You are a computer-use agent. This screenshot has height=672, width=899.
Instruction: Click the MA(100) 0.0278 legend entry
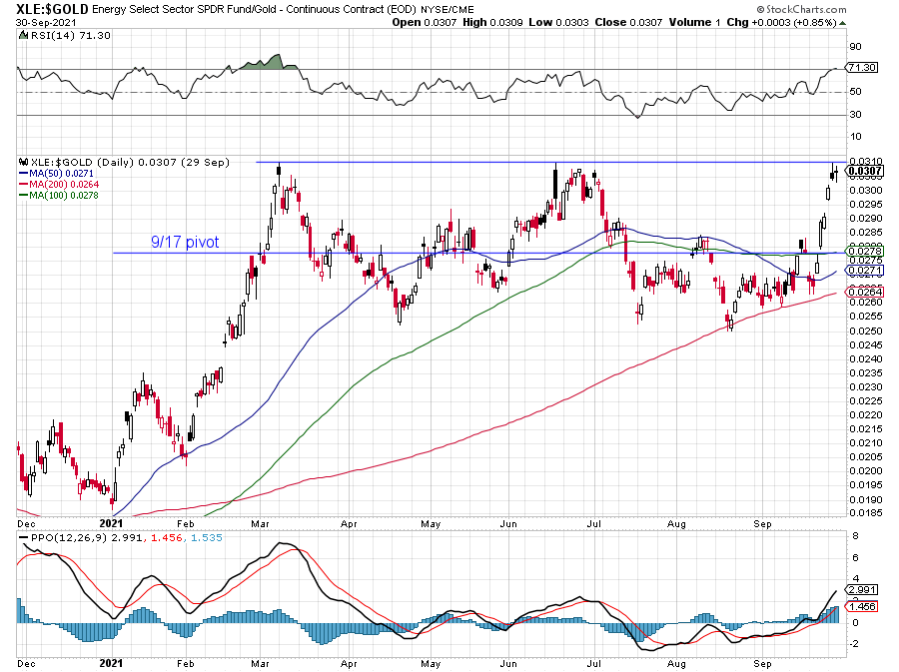pos(64,196)
